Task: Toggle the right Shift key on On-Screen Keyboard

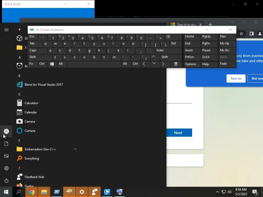Action: coord(171,57)
